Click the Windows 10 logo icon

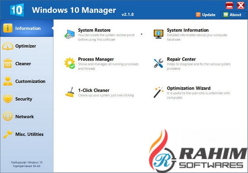[17, 10]
